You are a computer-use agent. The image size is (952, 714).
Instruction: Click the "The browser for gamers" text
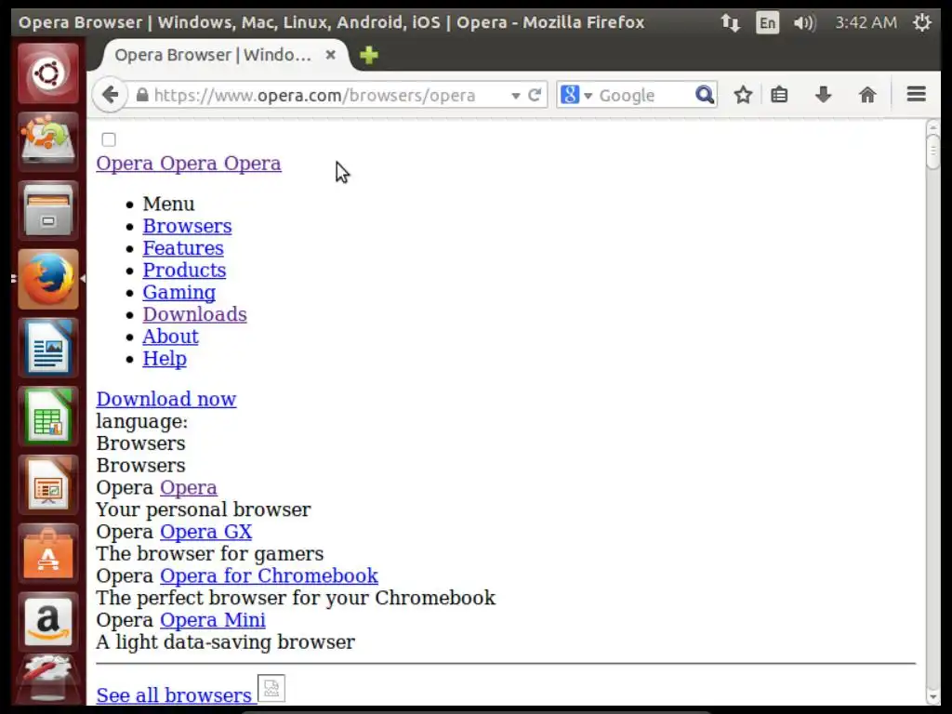pyautogui.click(x=210, y=554)
